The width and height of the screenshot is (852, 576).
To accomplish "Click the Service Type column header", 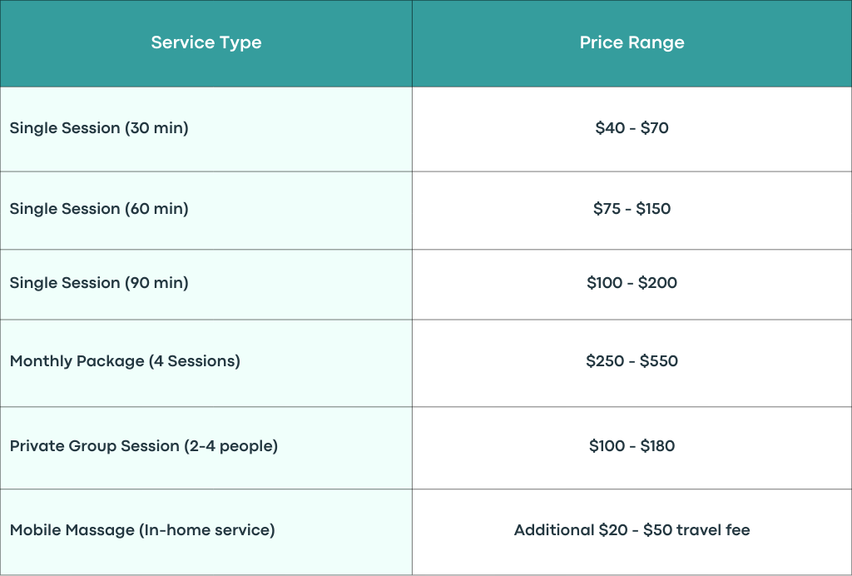I will 206,43.
